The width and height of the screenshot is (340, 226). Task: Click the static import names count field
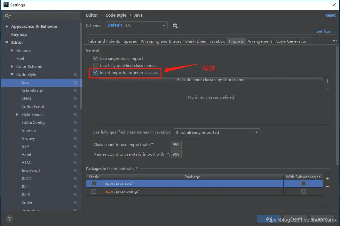coord(176,154)
